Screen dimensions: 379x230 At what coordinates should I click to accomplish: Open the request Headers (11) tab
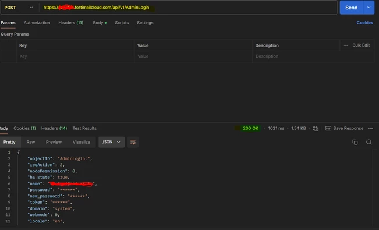pos(71,23)
